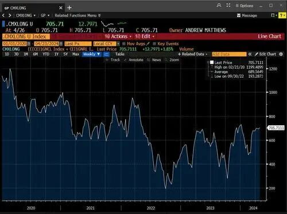Open the Weekly periodicity dropdown
Screen dimensions: 287x214
coord(92,54)
